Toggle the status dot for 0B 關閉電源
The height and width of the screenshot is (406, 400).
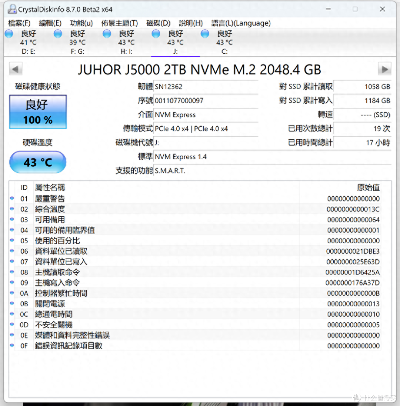pos(11,304)
